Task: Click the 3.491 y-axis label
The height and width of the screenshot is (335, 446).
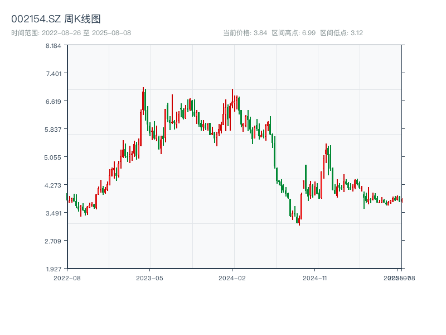Action: point(54,213)
